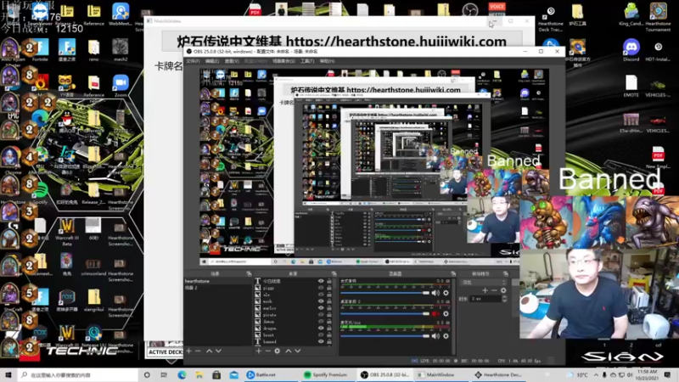Toggle visibility of the murloc source
This screenshot has width=679, height=382.
pyautogui.click(x=321, y=308)
